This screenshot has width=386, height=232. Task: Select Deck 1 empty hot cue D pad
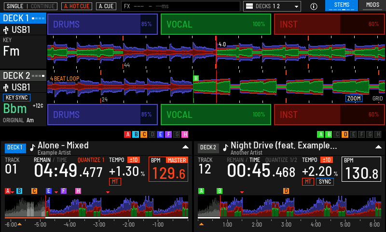[152, 134]
